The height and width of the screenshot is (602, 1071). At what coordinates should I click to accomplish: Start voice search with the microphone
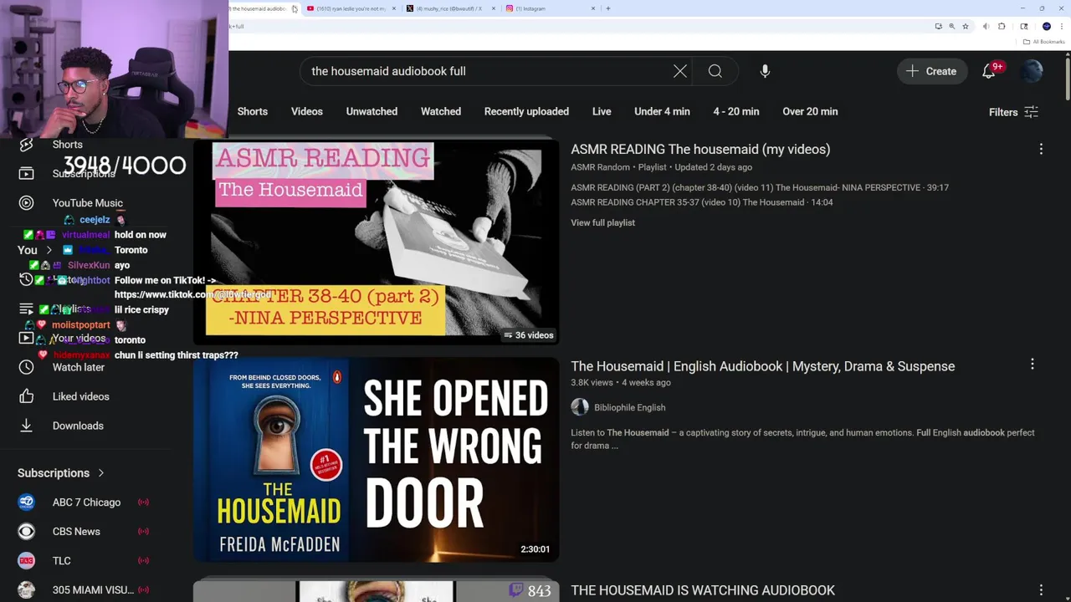[x=765, y=71]
